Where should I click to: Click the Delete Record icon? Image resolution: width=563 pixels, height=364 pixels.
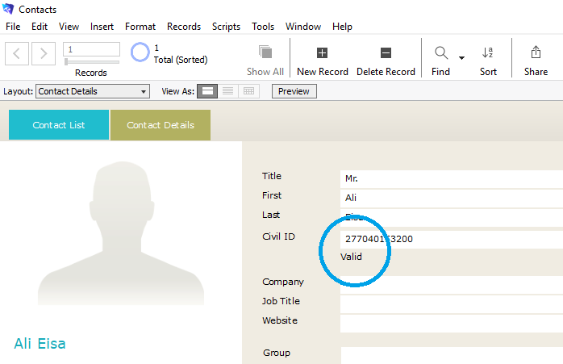[386, 53]
